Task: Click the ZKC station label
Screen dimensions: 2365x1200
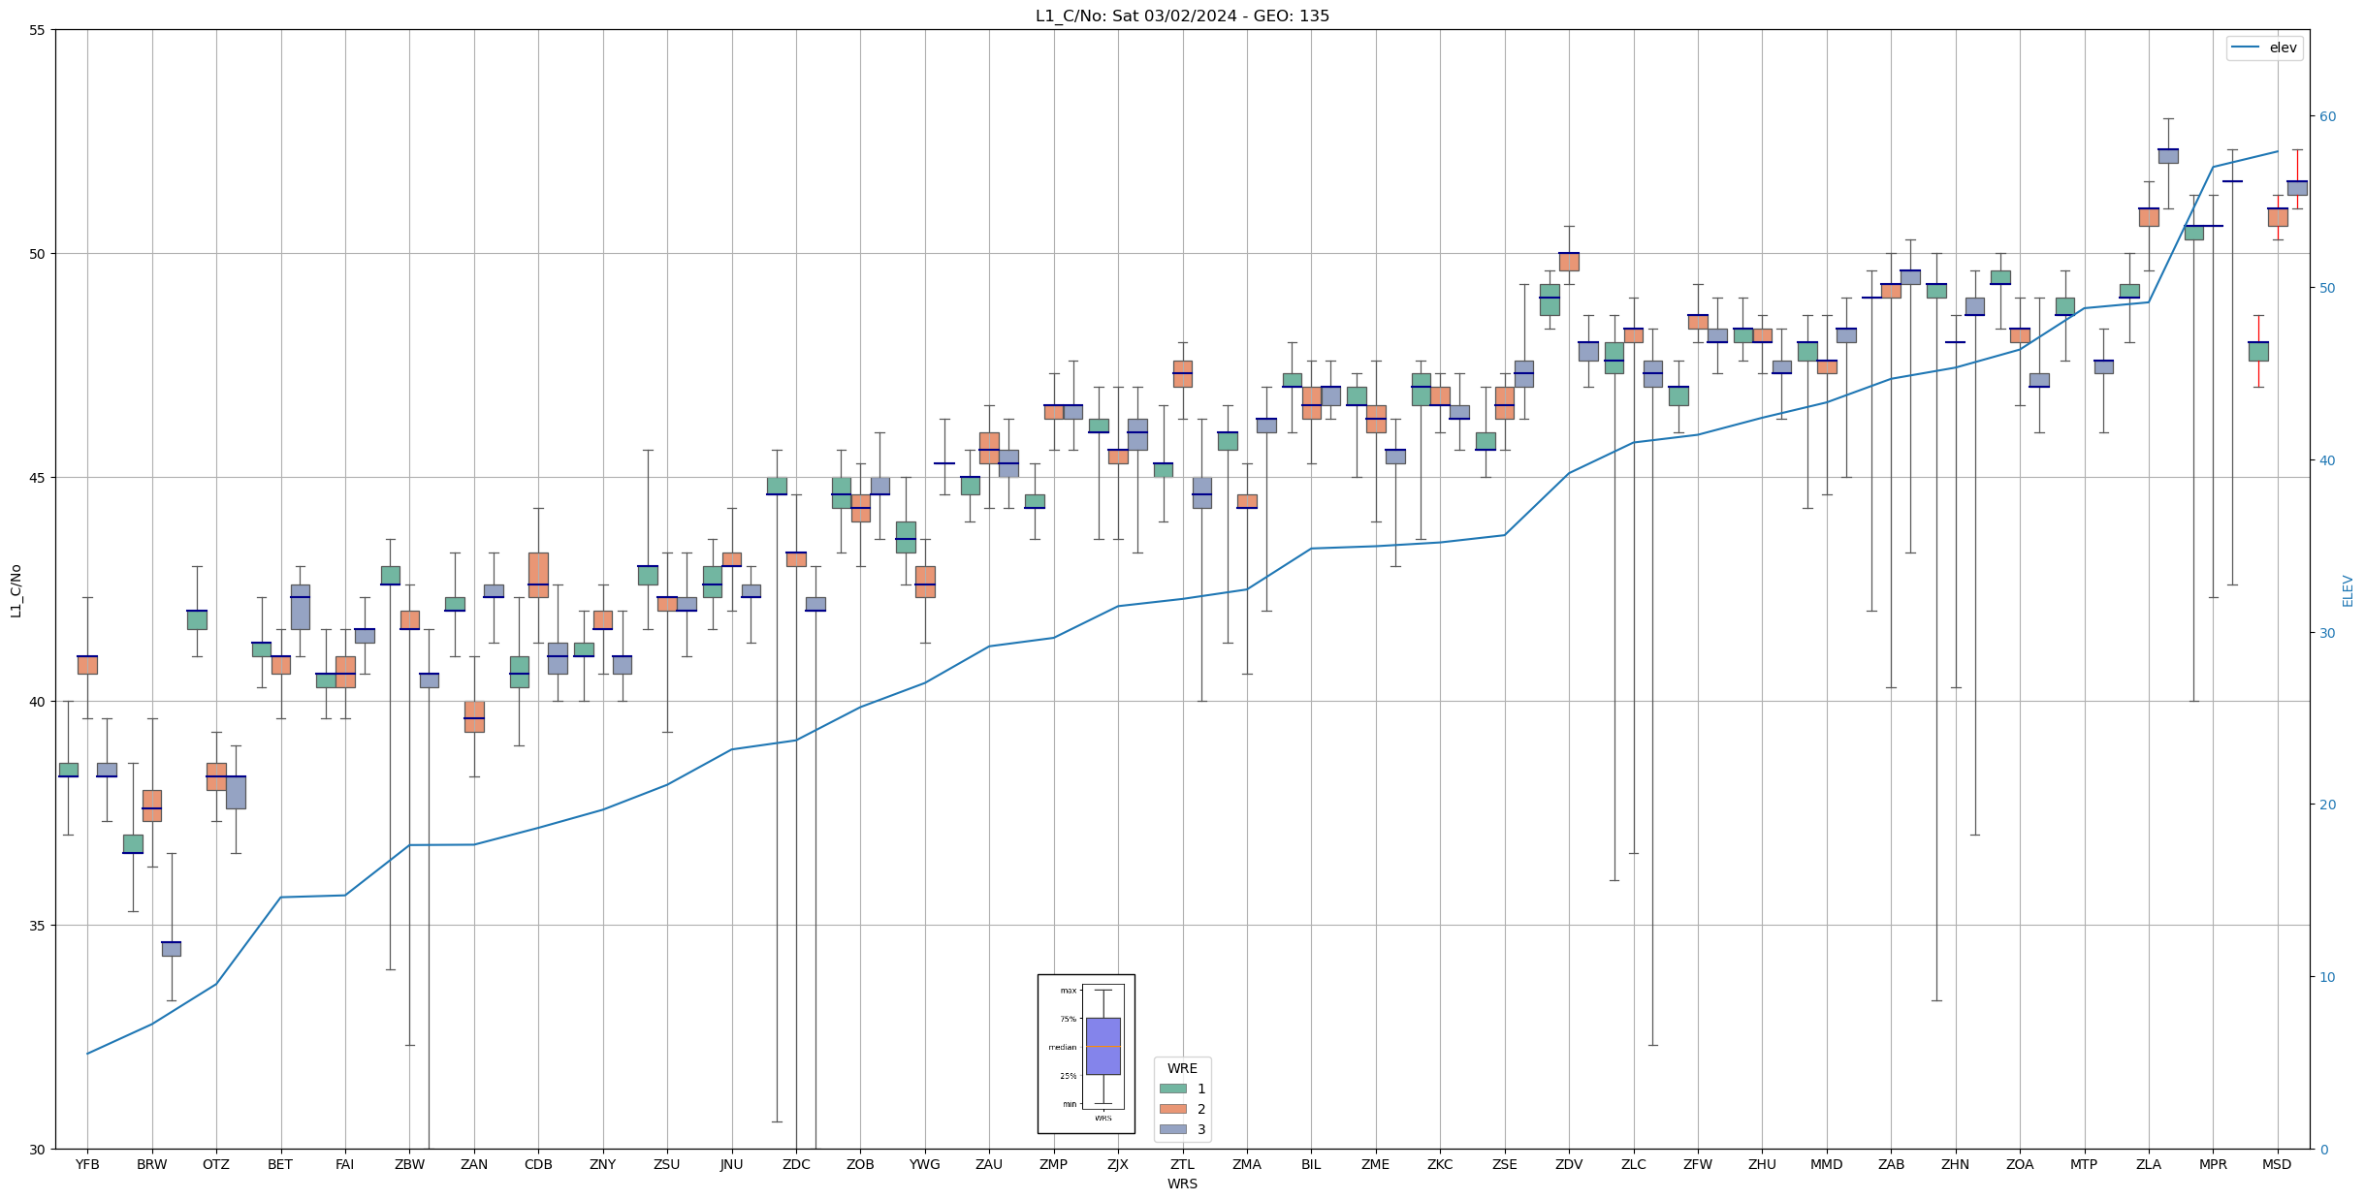Action: 1440,1164
